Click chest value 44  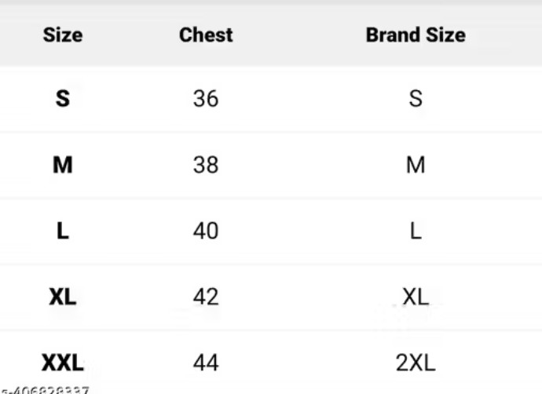pos(206,363)
